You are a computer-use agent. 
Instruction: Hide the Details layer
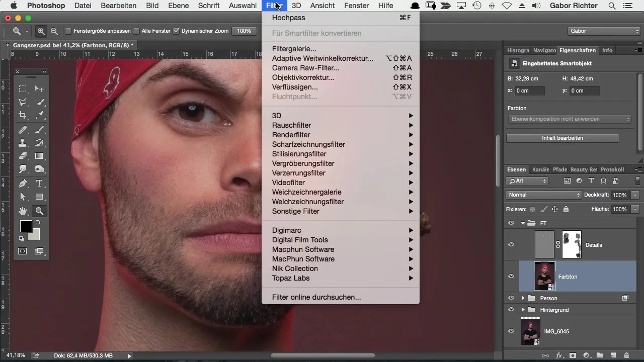(x=511, y=245)
